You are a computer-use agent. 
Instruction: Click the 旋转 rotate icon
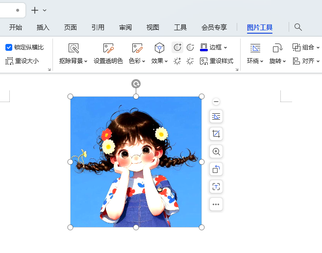[x=277, y=48]
